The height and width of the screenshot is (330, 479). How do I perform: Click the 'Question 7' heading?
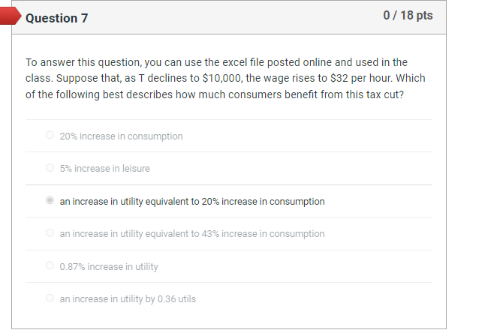[x=56, y=18]
